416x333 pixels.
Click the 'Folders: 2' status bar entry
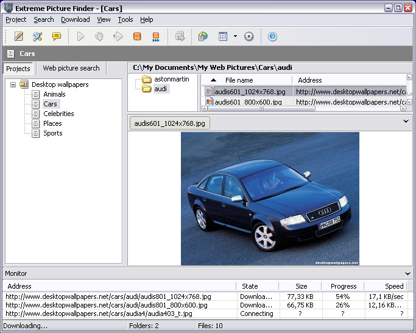tap(144, 326)
